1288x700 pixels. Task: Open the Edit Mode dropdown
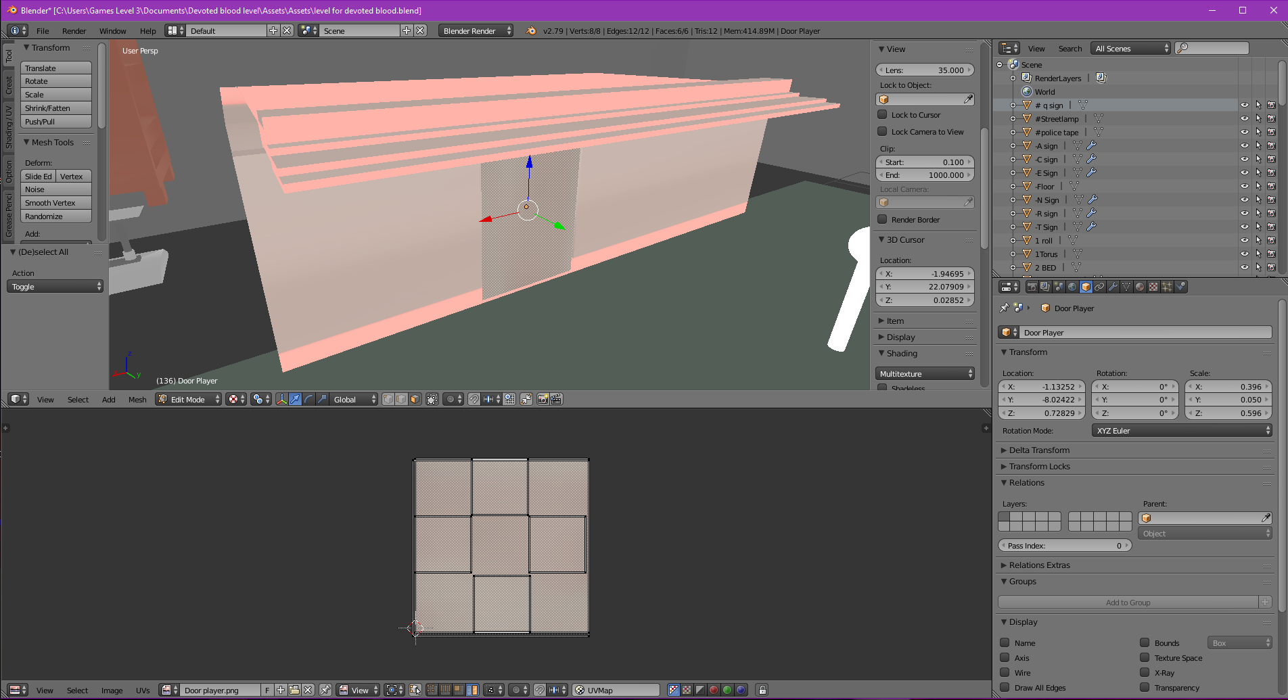[x=189, y=399]
